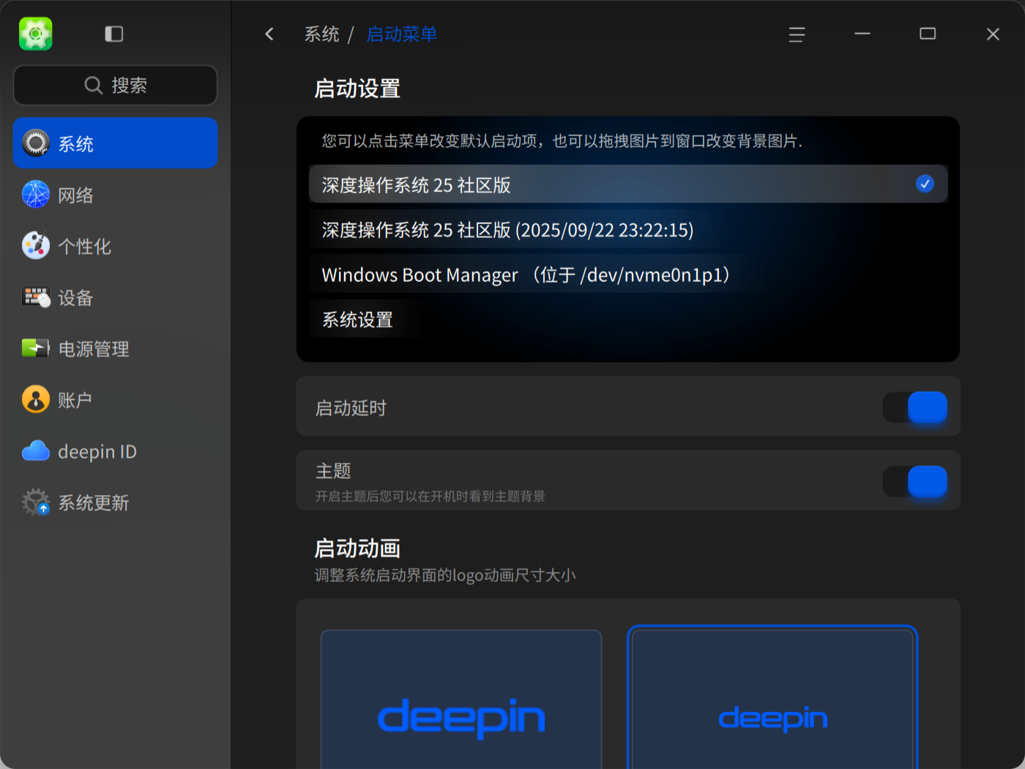This screenshot has height=769, width=1025.
Task: Click the deepin ID cloud icon
Action: point(35,451)
